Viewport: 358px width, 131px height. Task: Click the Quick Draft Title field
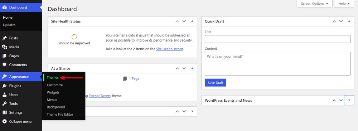[278, 39]
